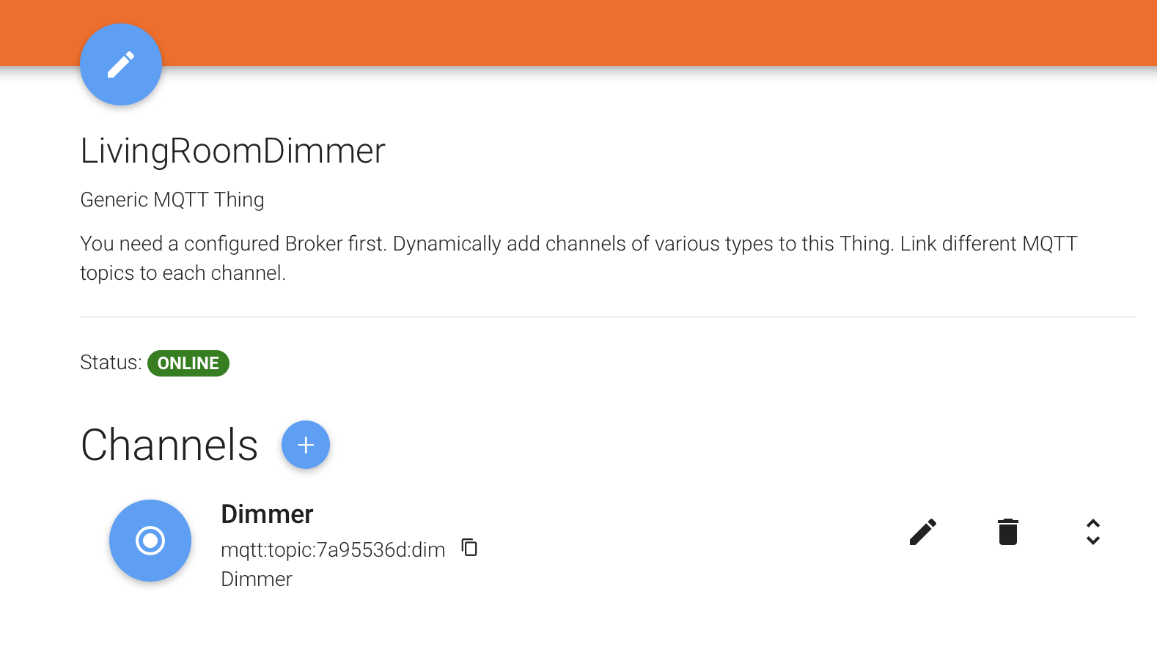Viewport: 1157px width, 671px height.
Task: Add a new channel with plus button
Action: 306,445
